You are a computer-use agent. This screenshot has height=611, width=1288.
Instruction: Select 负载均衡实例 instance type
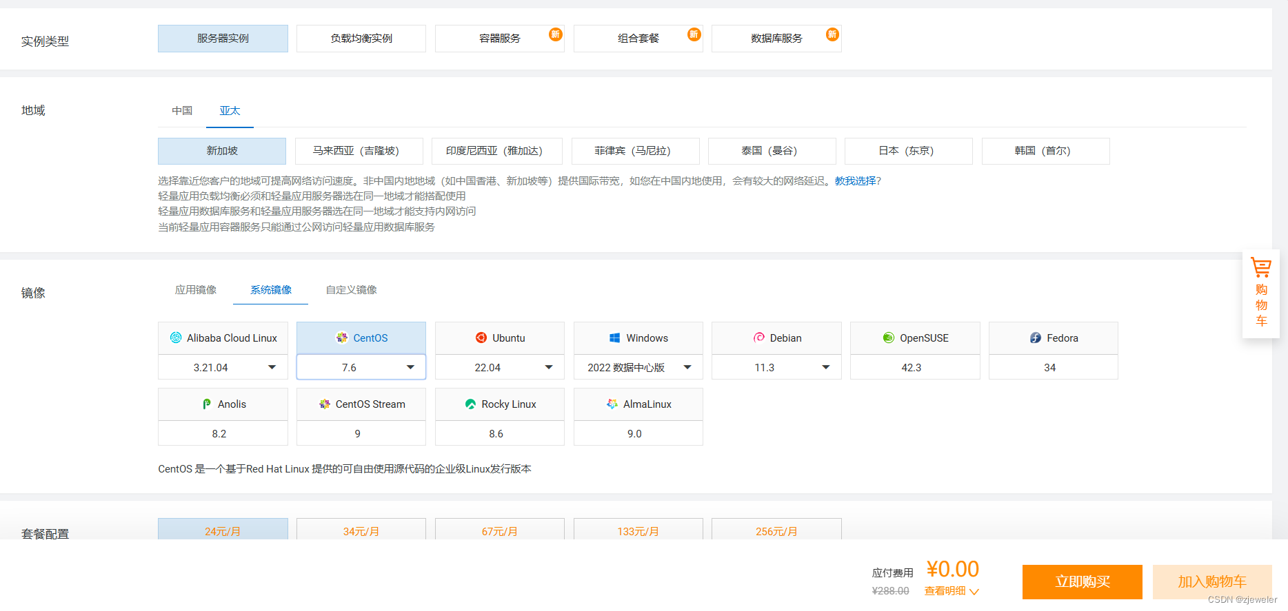click(361, 39)
